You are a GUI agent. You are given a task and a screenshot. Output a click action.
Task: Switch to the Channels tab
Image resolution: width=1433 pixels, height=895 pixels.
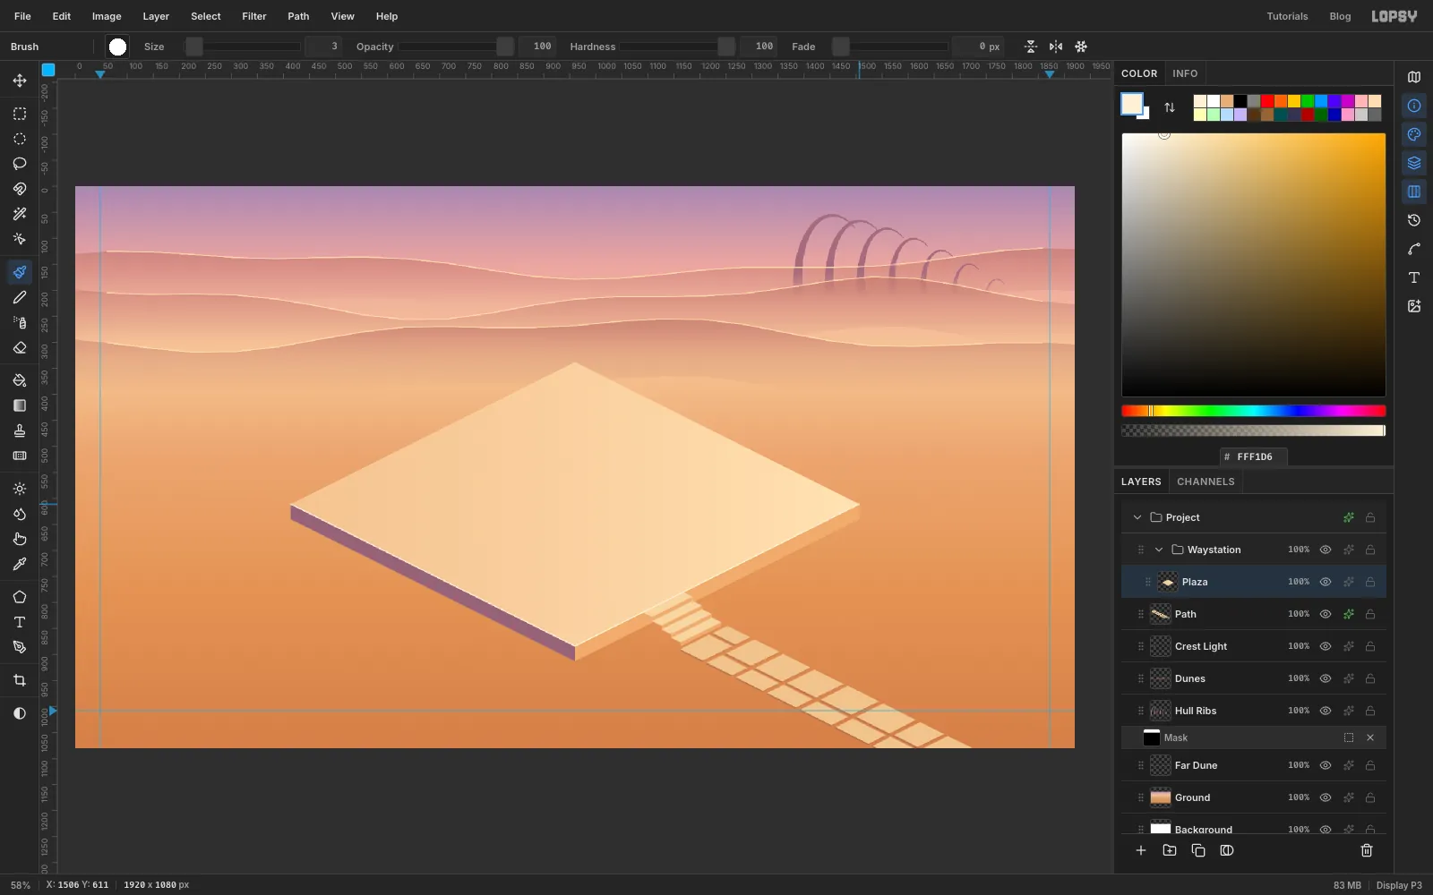(x=1206, y=482)
